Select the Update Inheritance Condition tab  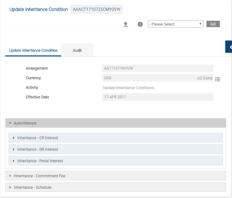[x=33, y=50]
